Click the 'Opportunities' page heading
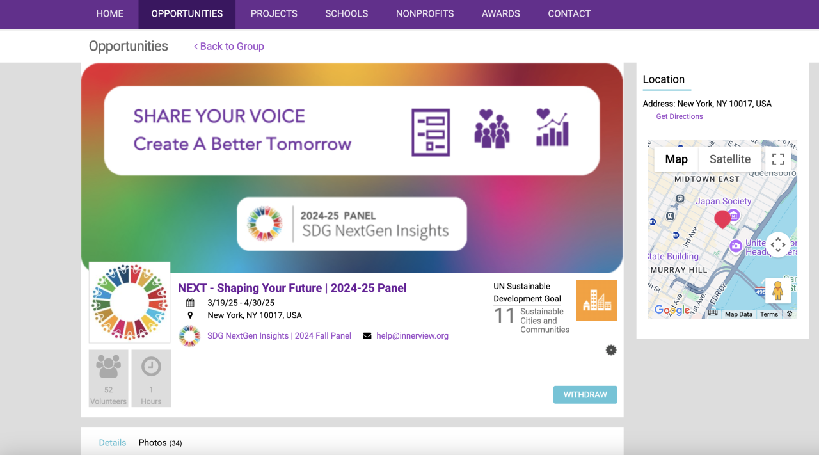Viewport: 819px width, 455px height. click(129, 46)
